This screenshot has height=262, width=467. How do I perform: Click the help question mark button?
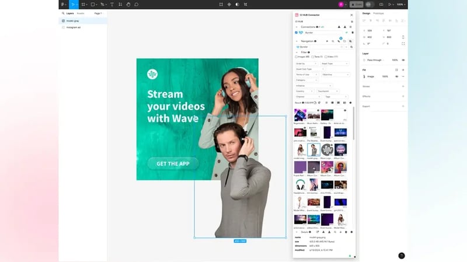(402, 256)
